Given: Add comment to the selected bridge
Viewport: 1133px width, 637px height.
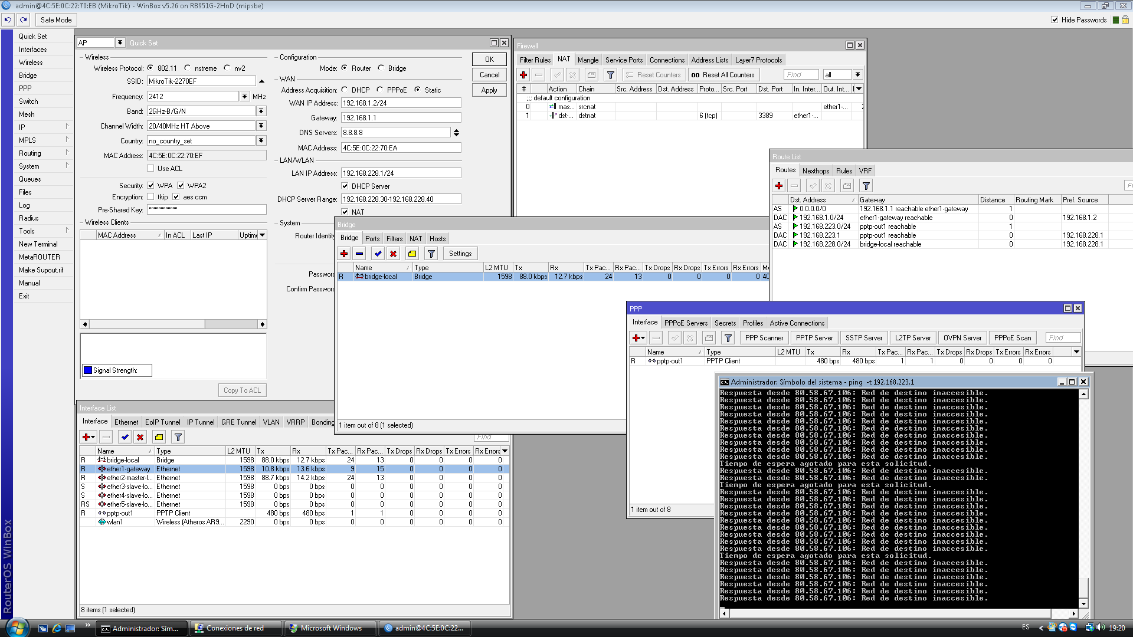Looking at the screenshot, I should point(412,254).
